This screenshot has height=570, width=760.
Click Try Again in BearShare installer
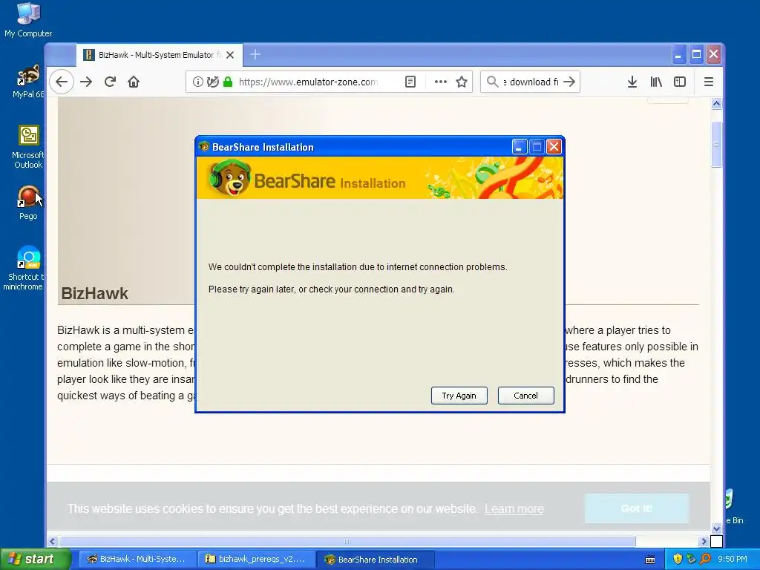coord(459,396)
